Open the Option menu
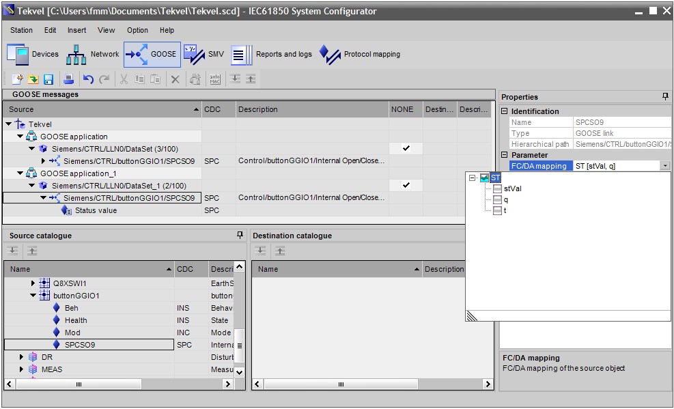Viewport: 674px width, 409px height. coord(137,30)
